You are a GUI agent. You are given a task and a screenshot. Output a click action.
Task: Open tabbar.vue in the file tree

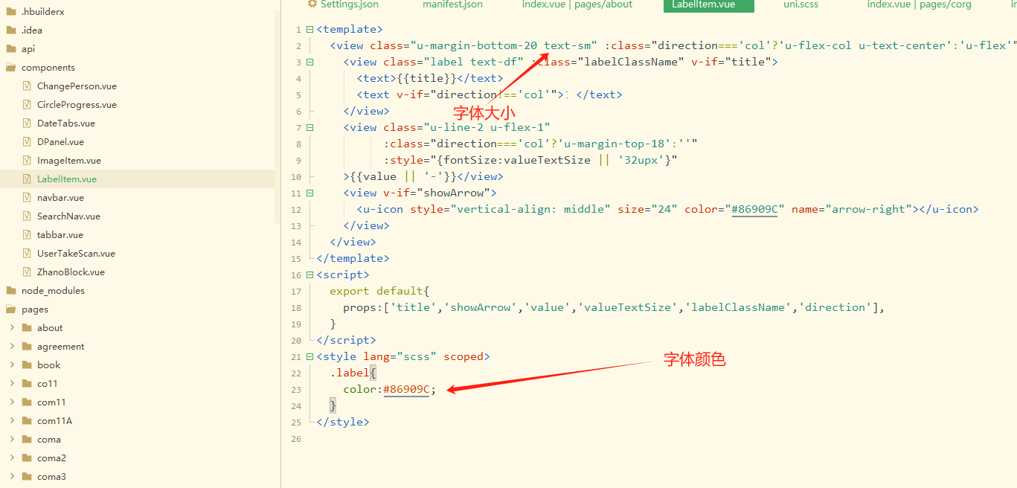tap(60, 234)
